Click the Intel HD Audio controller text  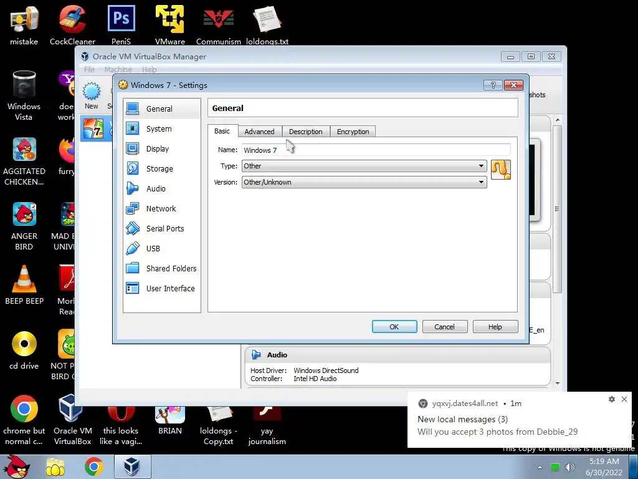[x=315, y=379]
